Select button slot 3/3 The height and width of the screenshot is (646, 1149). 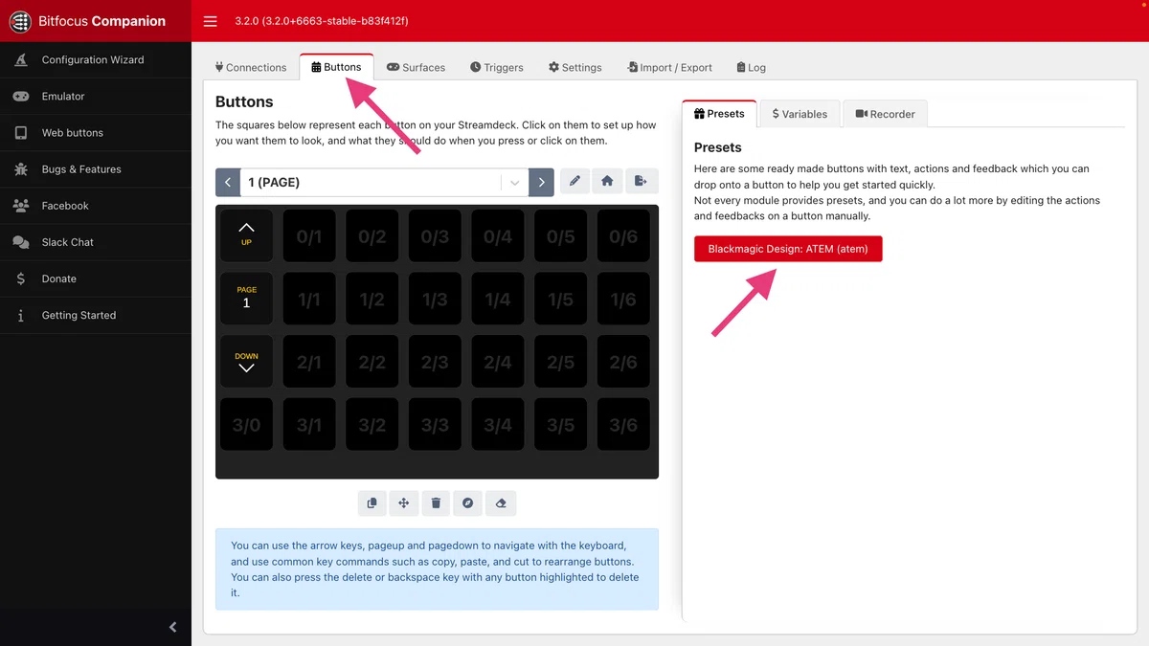(435, 424)
